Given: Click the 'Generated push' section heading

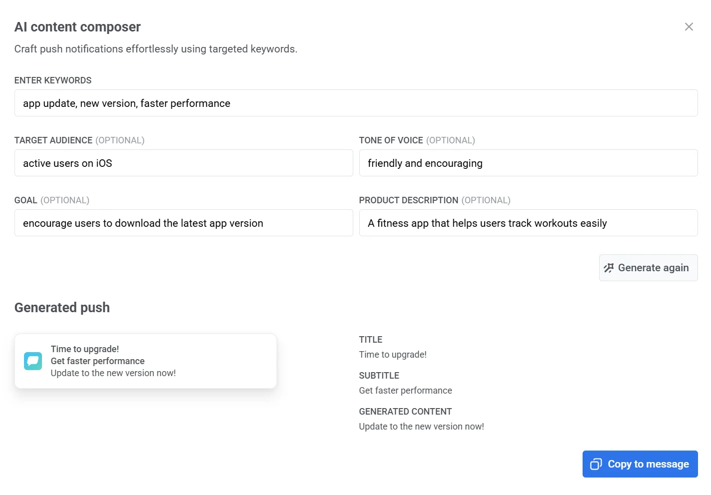Looking at the screenshot, I should point(62,308).
